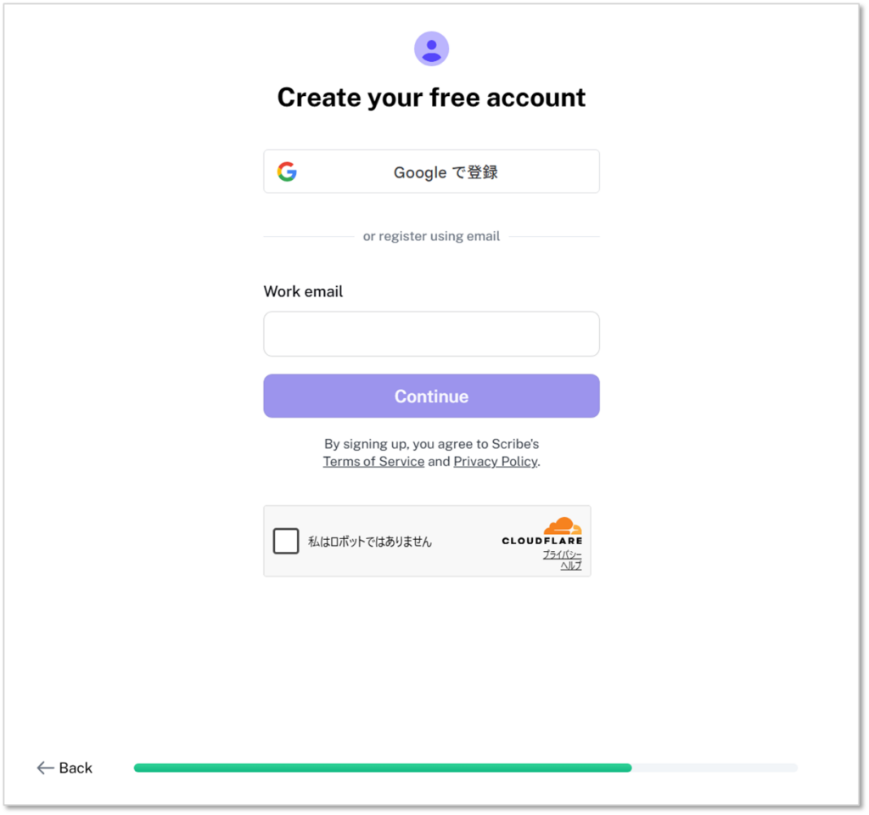Open the Privacy Policy link
Screen dimensions: 869x815
pyautogui.click(x=495, y=462)
